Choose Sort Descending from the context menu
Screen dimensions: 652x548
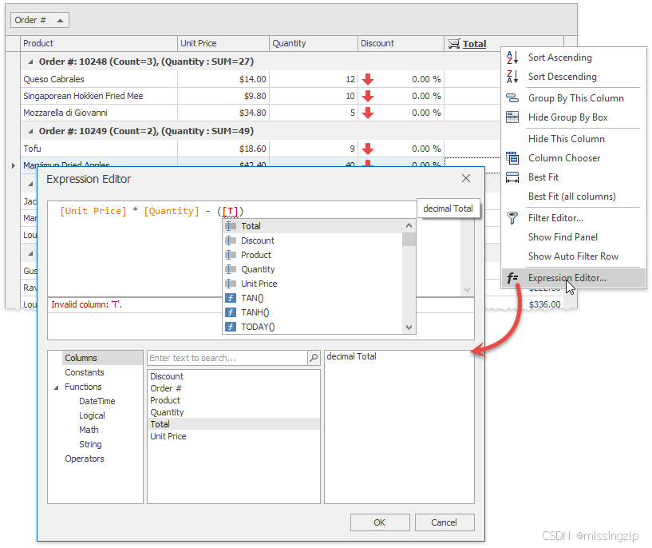coord(562,77)
